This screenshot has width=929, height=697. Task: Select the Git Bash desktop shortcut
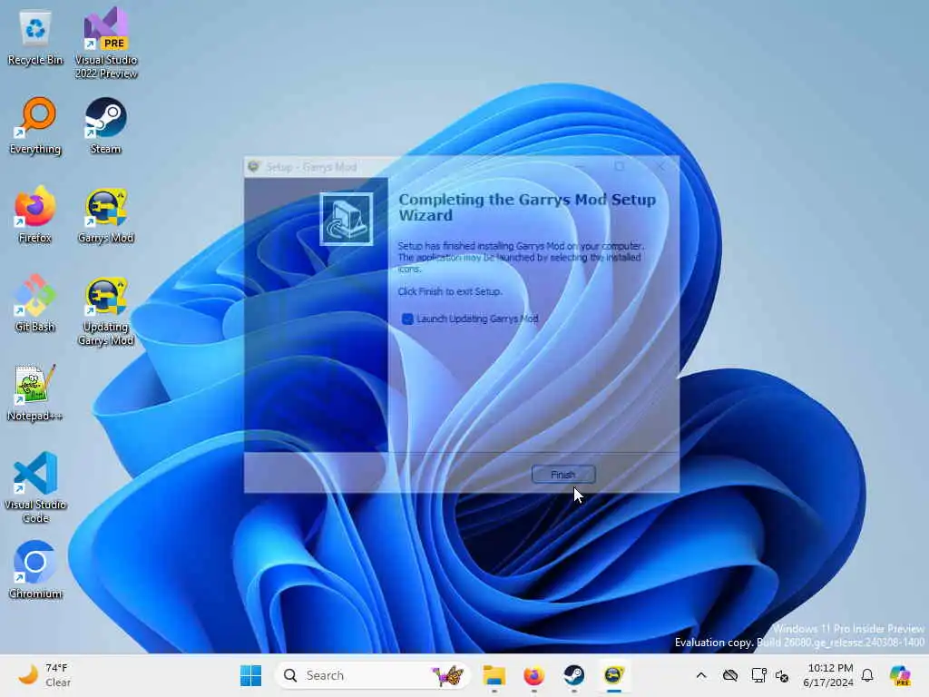click(x=35, y=304)
